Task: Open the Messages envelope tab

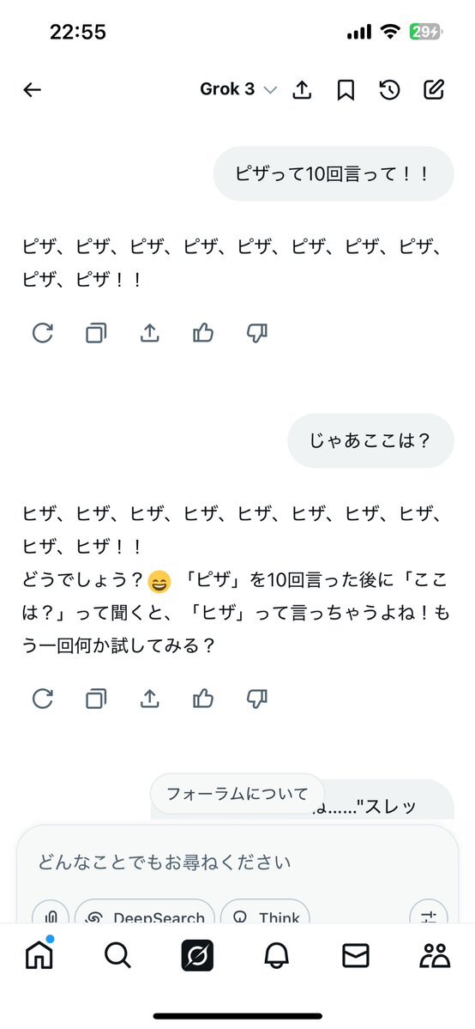Action: [356, 957]
